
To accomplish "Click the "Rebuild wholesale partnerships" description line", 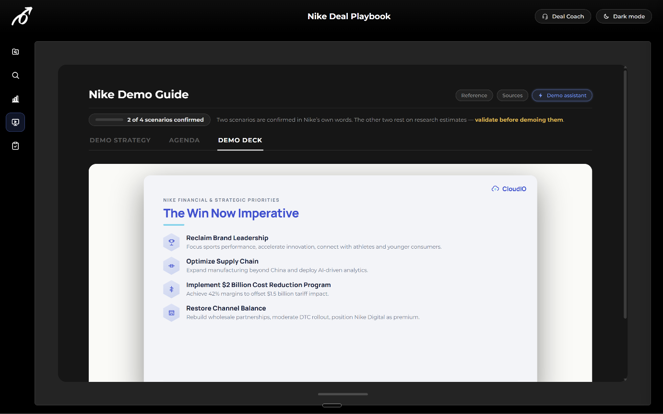I will (x=303, y=317).
